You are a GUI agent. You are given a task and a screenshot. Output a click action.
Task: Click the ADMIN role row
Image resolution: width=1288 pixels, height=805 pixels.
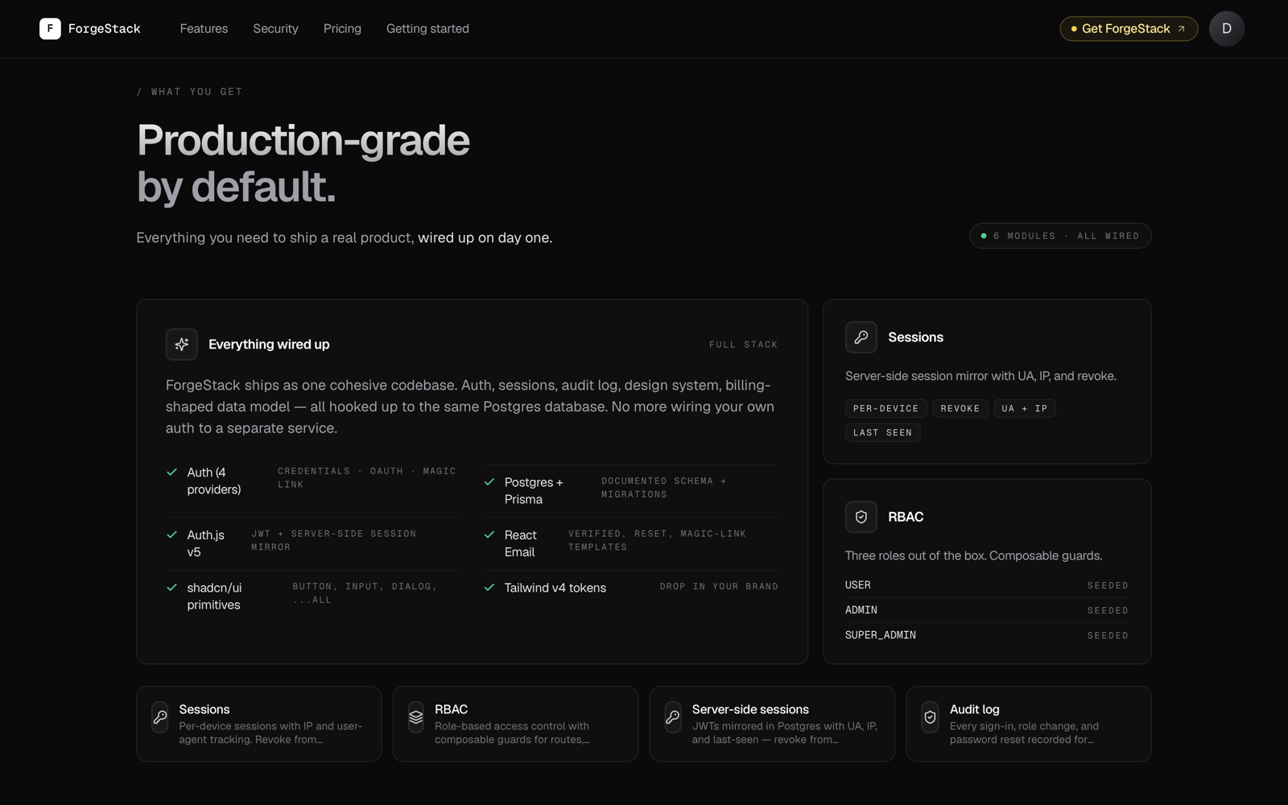986,610
